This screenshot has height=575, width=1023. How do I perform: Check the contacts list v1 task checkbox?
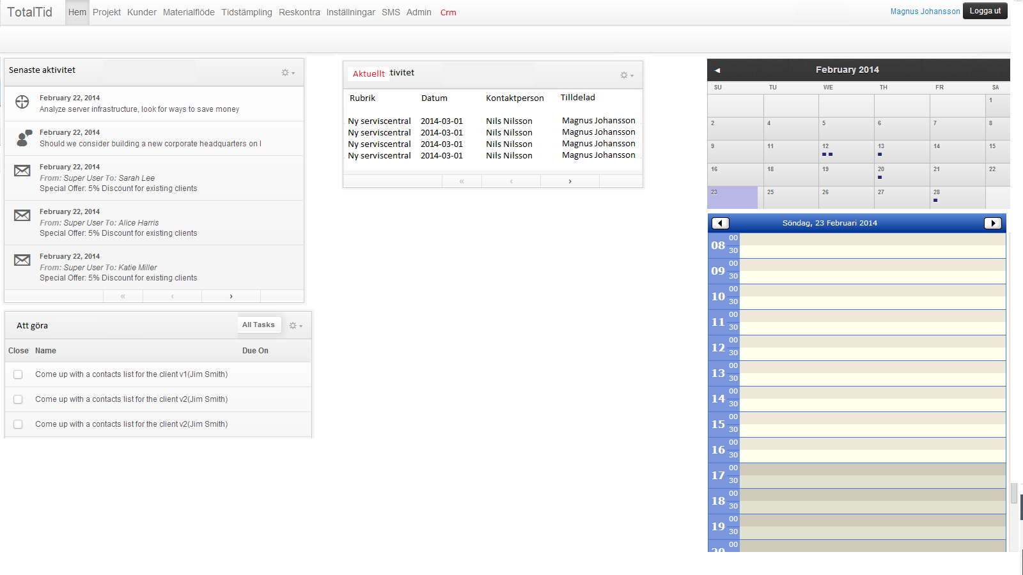click(18, 374)
